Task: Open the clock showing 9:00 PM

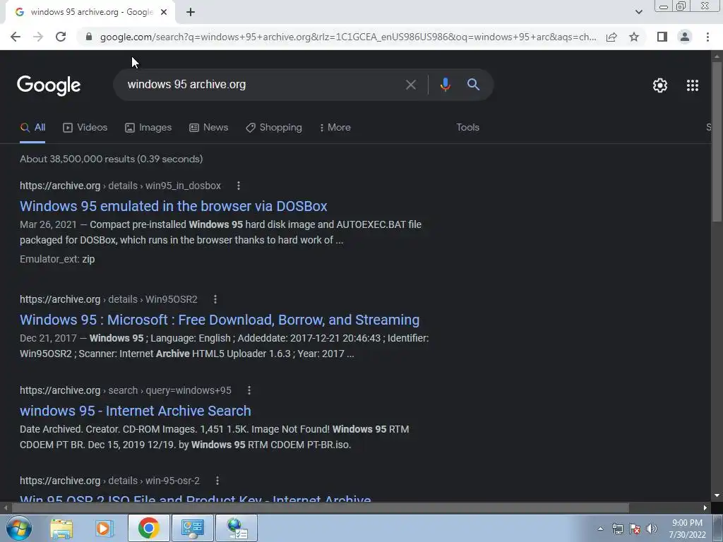Action: [x=687, y=529]
